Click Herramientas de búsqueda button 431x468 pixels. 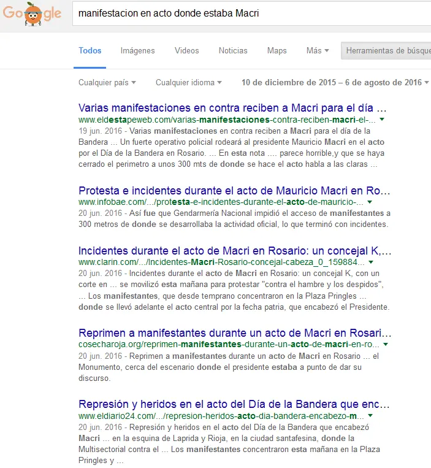tap(386, 51)
